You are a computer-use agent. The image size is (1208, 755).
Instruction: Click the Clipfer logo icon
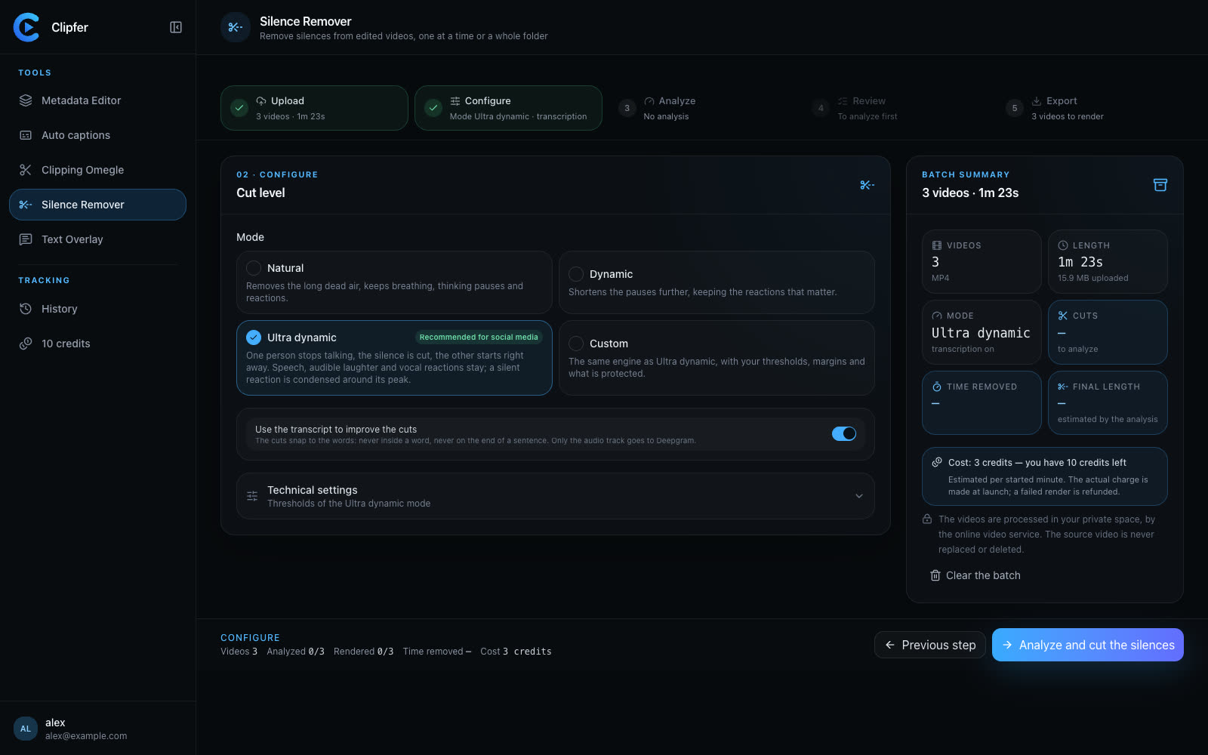click(26, 27)
